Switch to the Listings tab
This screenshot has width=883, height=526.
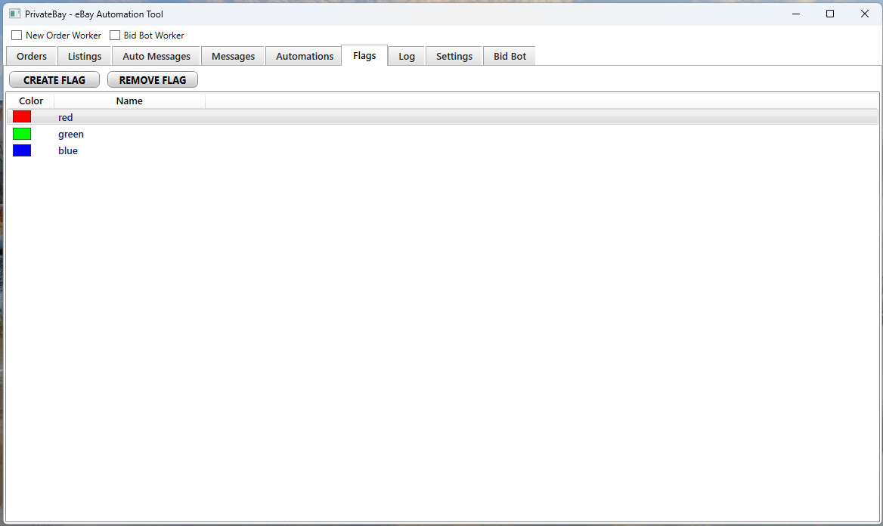85,57
